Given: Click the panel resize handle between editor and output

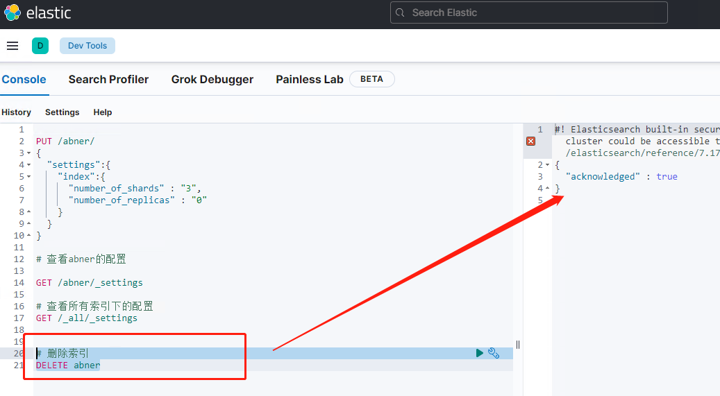Looking at the screenshot, I should pos(518,345).
